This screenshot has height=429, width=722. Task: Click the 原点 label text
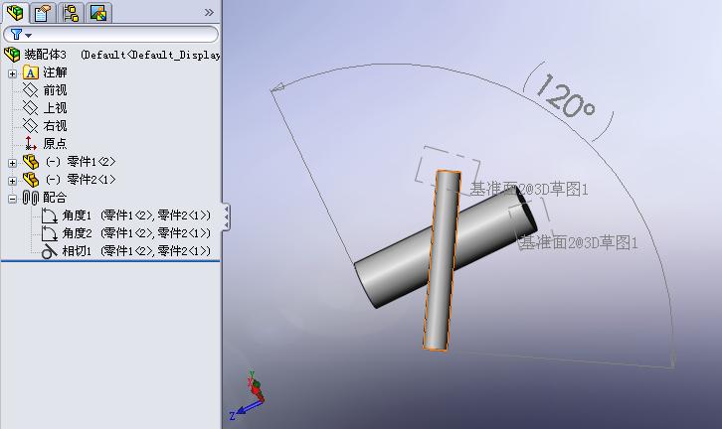55,143
